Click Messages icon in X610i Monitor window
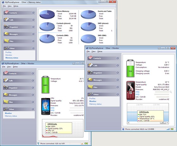The width and height of the screenshot is (177, 146). tap(90, 79)
